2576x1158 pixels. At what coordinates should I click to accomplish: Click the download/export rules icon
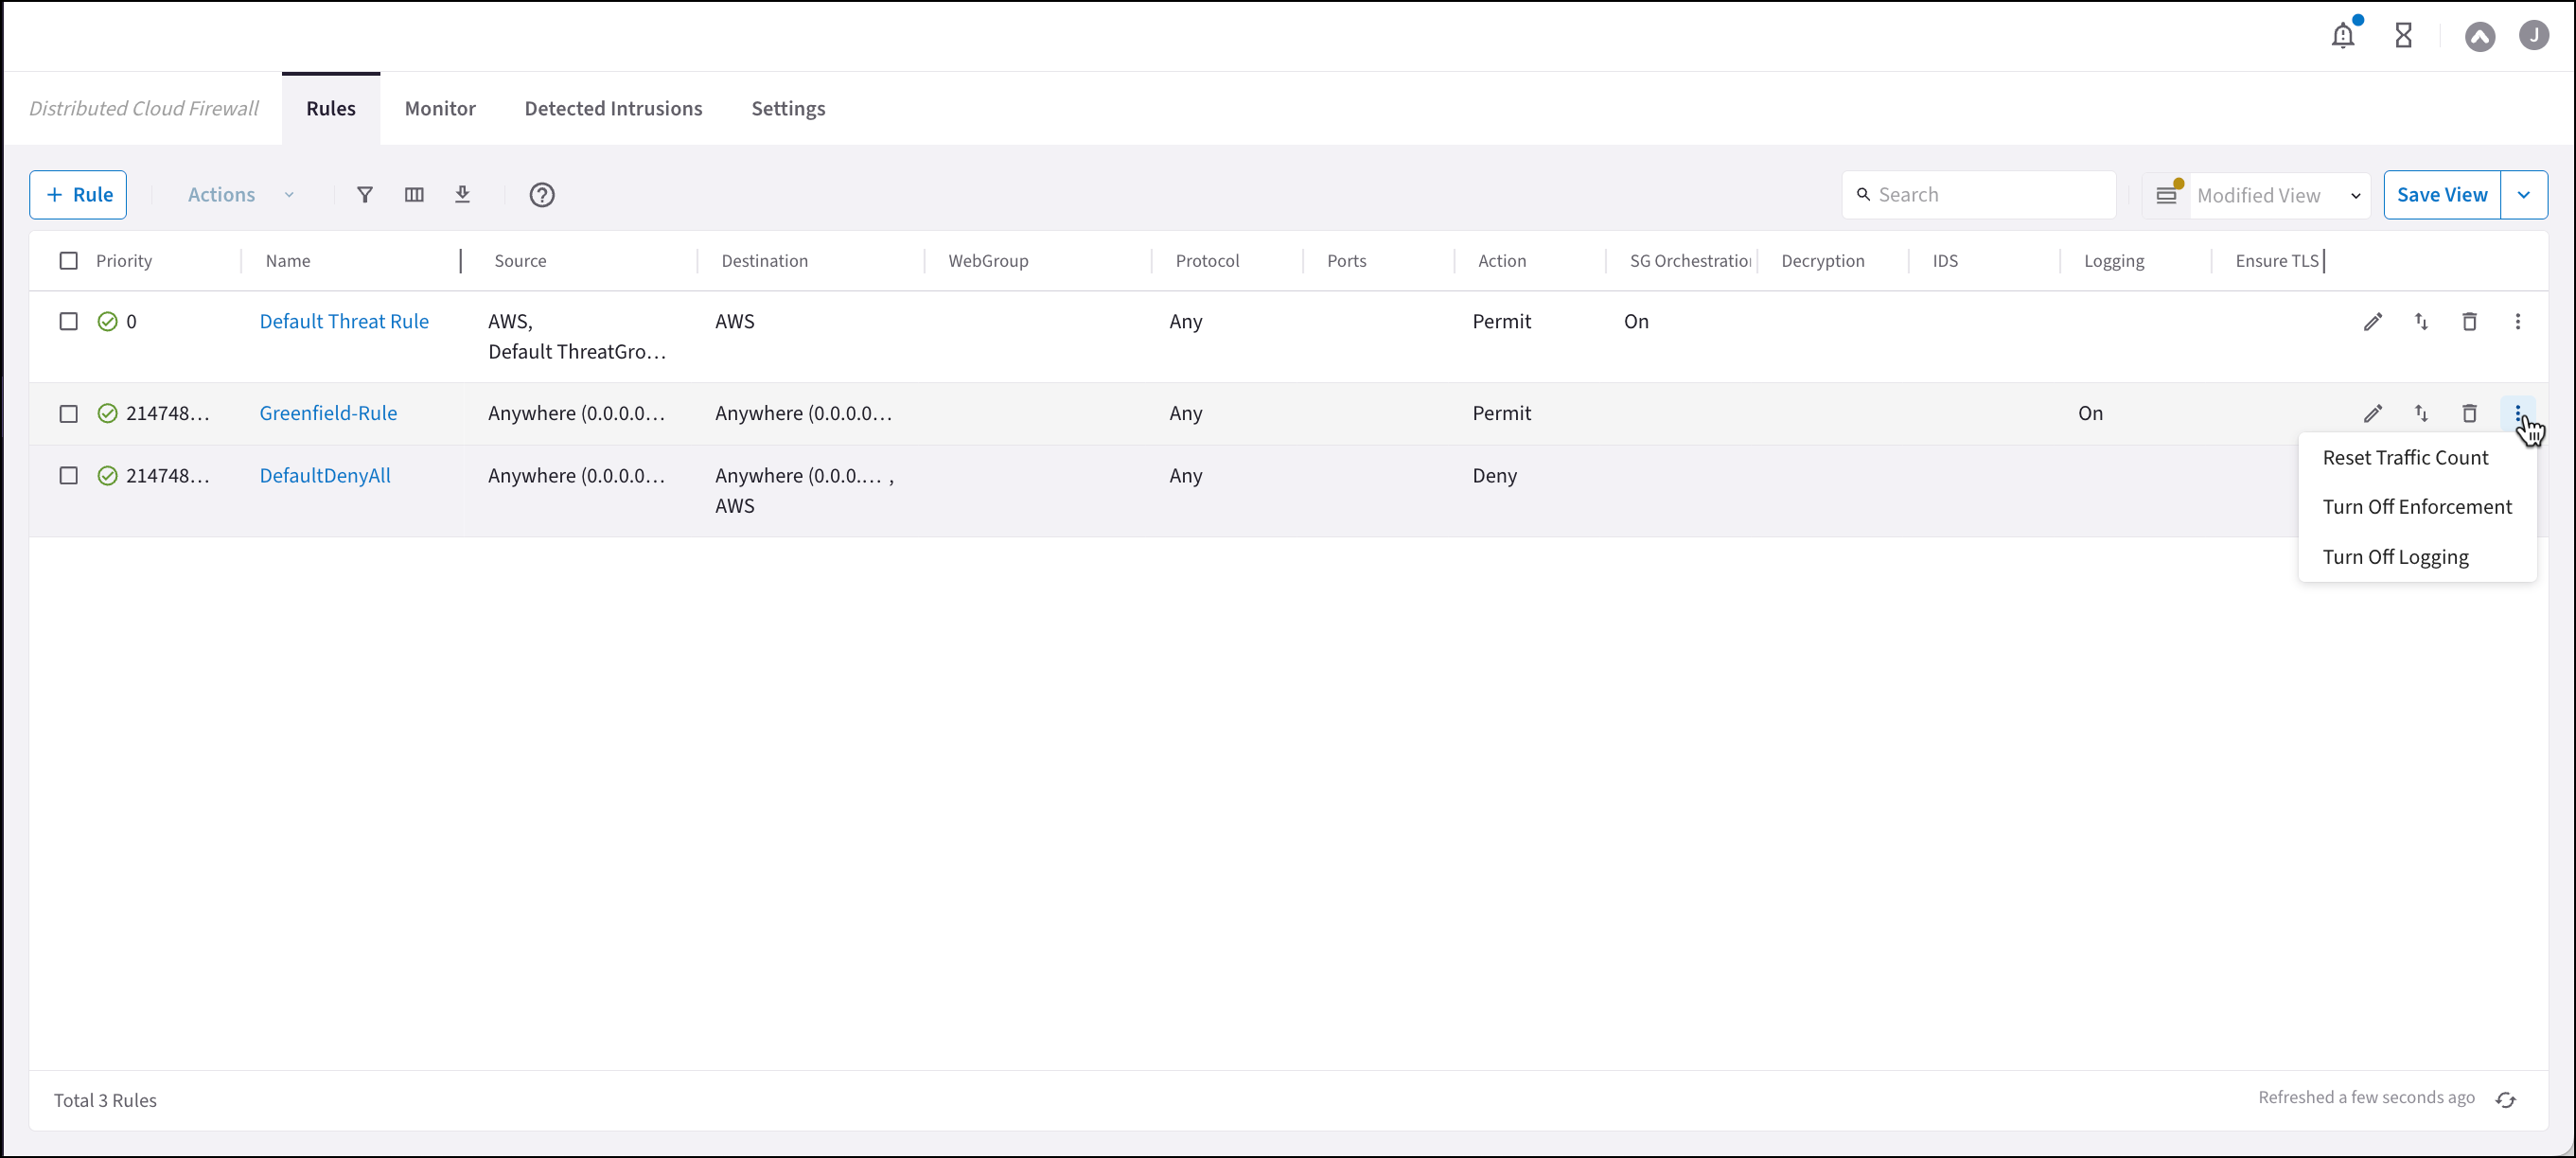coord(463,194)
